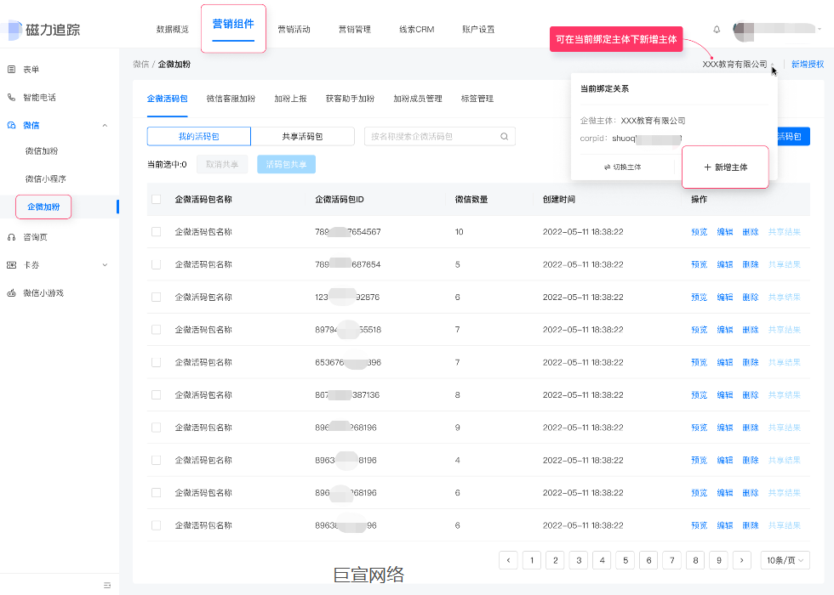This screenshot has width=834, height=595.
Task: Click the 卡券 coupon icon in sidebar
Action: click(x=11, y=265)
